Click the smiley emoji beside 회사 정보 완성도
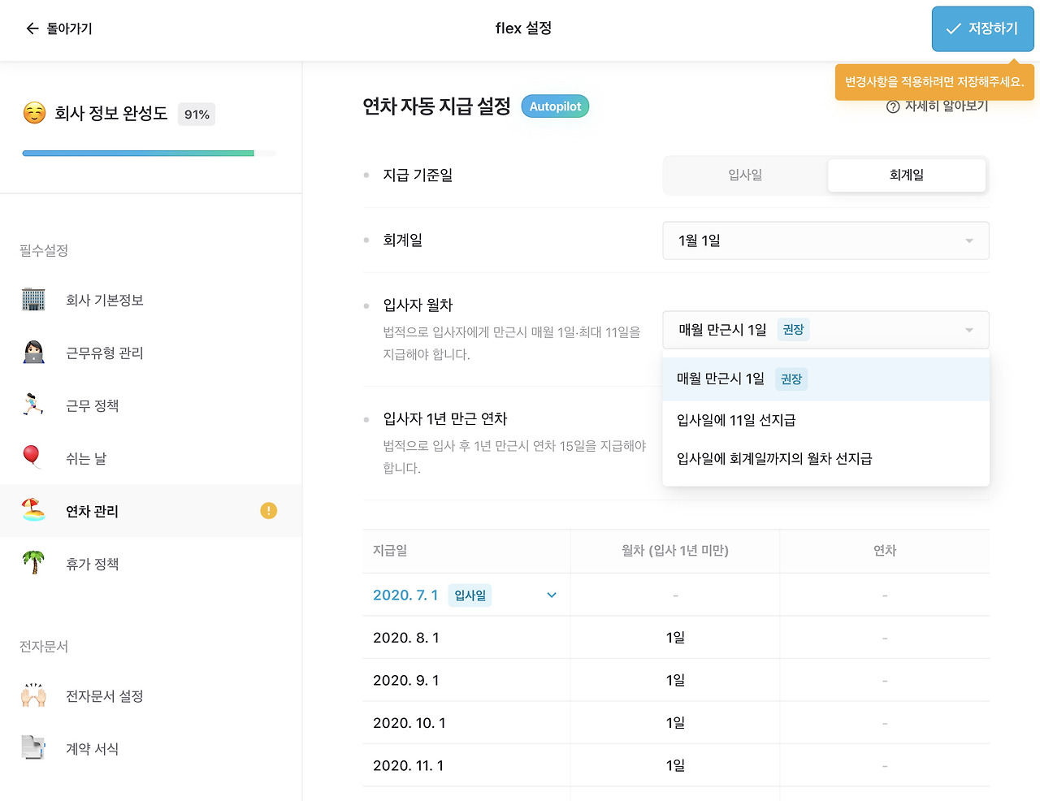 (x=34, y=113)
